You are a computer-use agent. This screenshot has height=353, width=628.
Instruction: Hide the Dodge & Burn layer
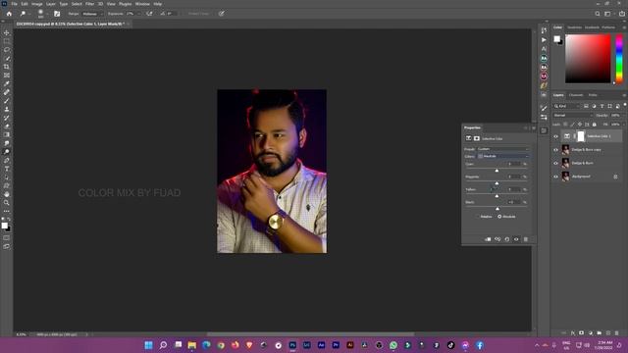point(556,164)
